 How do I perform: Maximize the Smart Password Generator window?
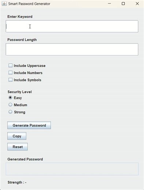pyautogui.click(x=123, y=4)
